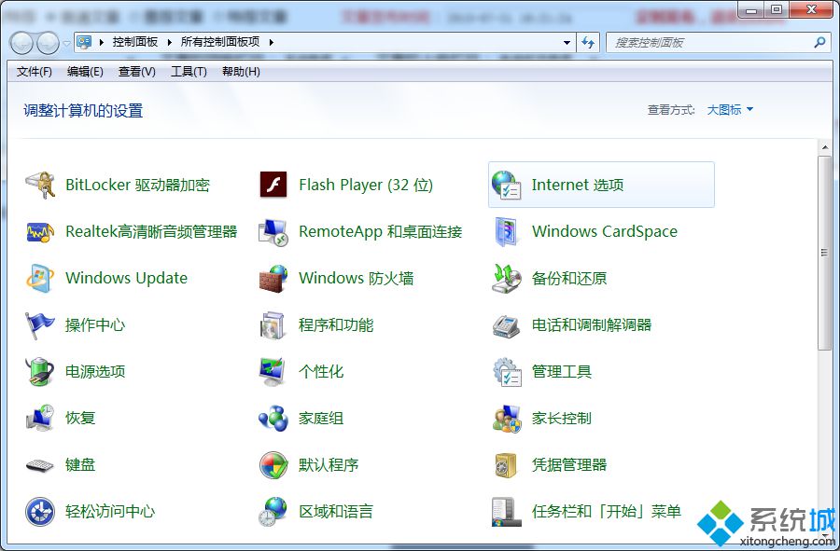Open the 查看(V) menu

pyautogui.click(x=136, y=72)
